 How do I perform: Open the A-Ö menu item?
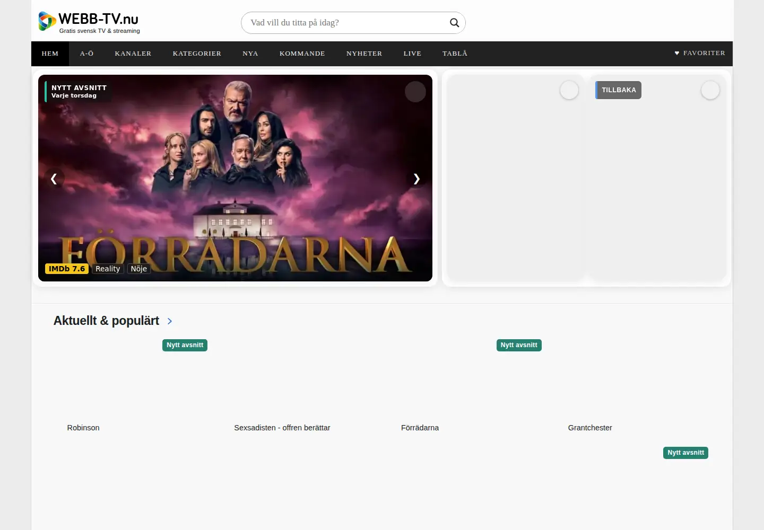point(87,54)
